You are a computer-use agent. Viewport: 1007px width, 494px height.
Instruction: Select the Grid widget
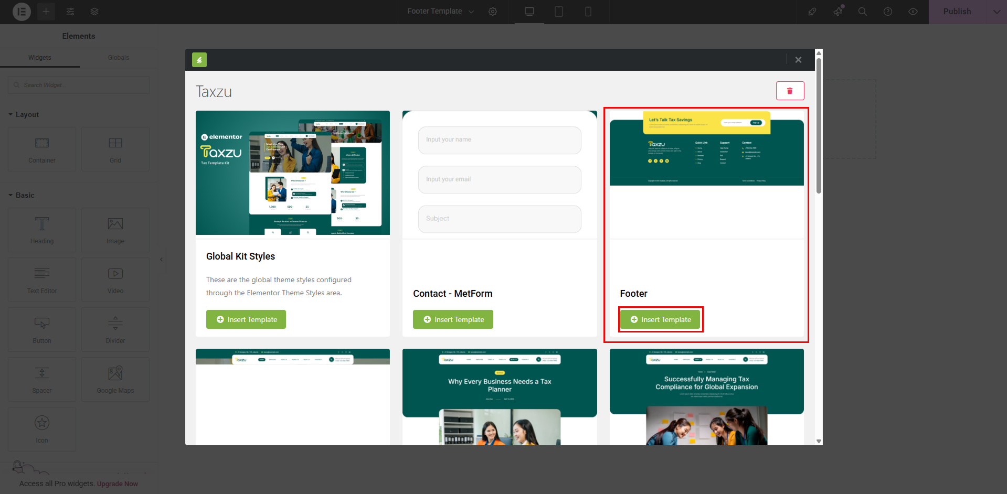point(115,149)
